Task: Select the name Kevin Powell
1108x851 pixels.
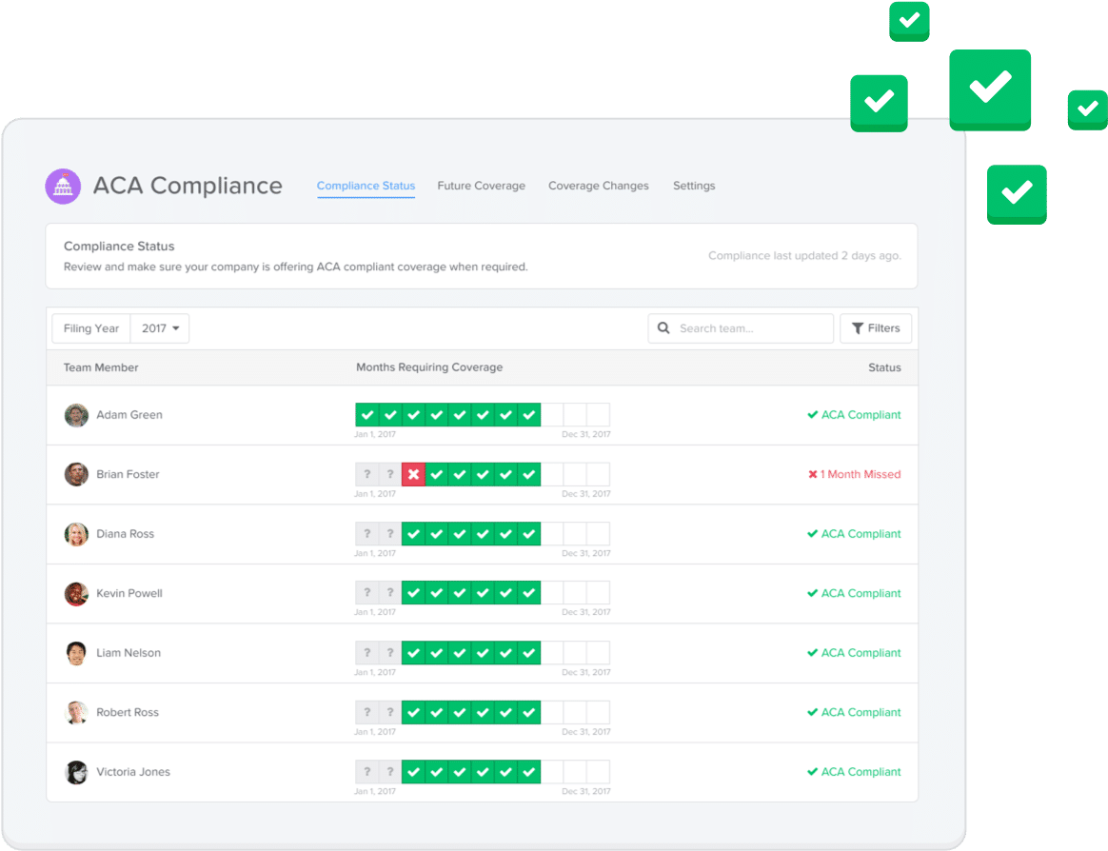Action: tap(129, 593)
